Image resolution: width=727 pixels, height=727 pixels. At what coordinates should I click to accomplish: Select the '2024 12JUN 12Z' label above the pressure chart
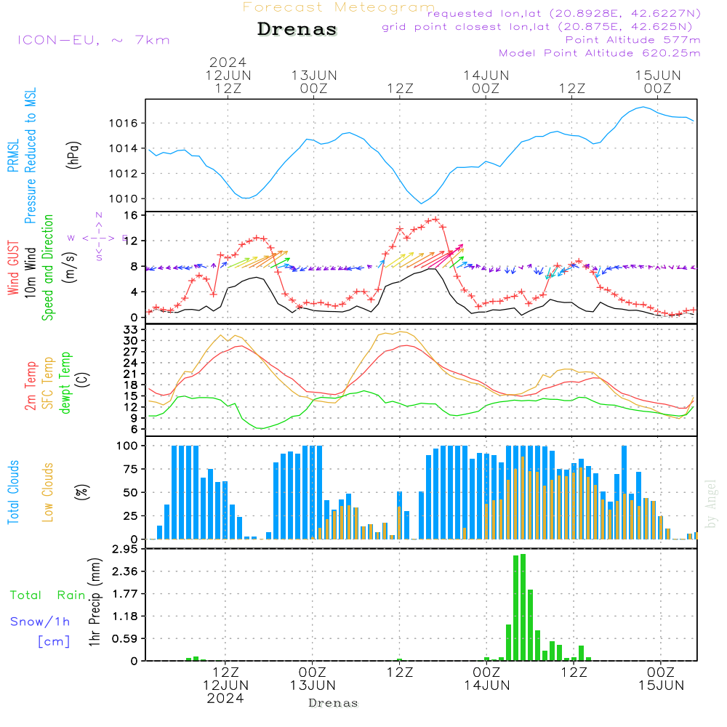[x=228, y=75]
